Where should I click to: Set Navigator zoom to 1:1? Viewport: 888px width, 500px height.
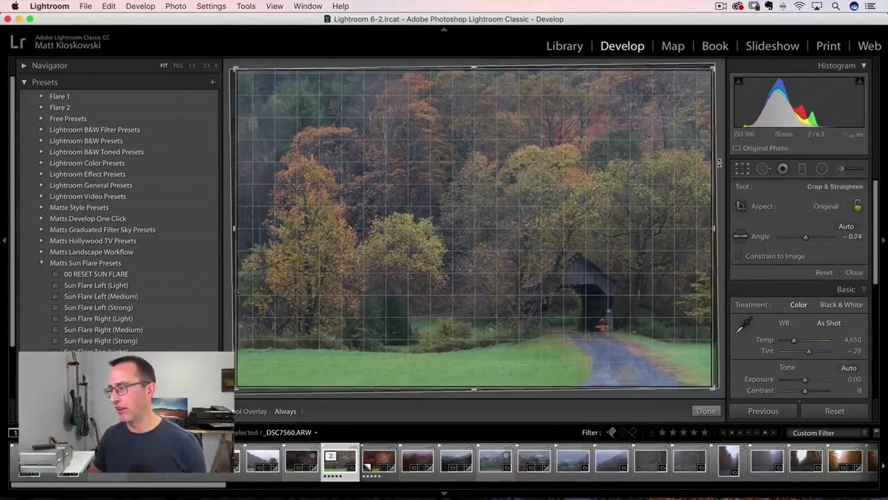coord(192,66)
